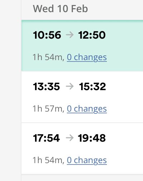Click the 15:32 arrival time
This screenshot has height=181, width=143.
click(x=92, y=87)
